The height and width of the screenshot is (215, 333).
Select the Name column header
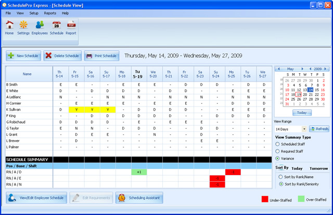29,74
